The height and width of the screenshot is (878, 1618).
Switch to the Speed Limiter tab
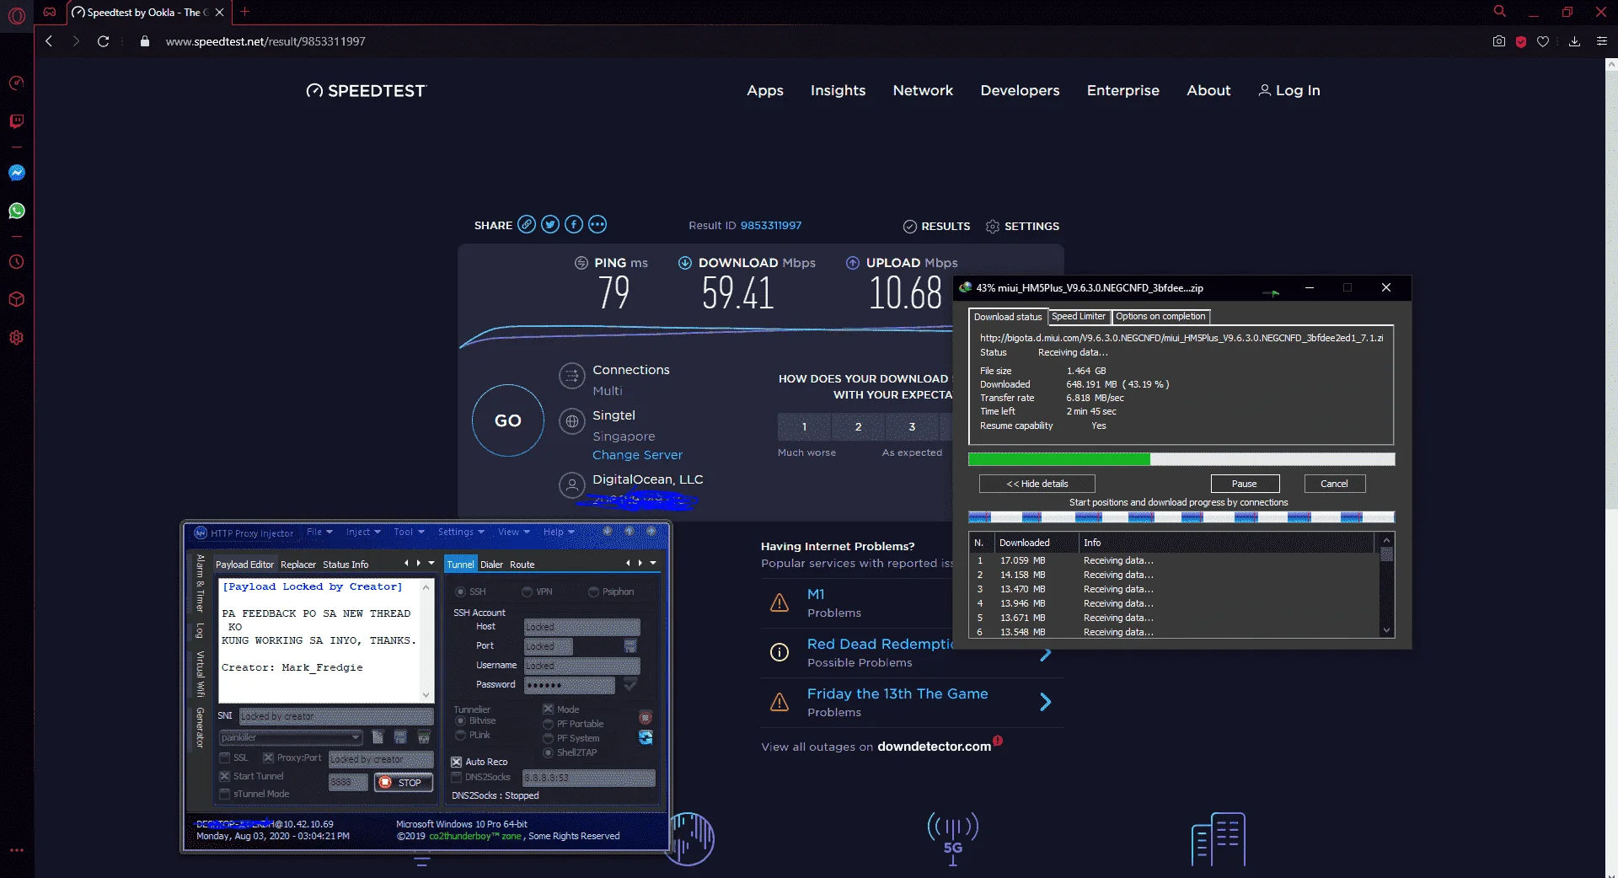pyautogui.click(x=1079, y=317)
